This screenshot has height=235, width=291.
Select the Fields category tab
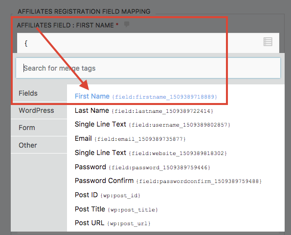click(39, 93)
